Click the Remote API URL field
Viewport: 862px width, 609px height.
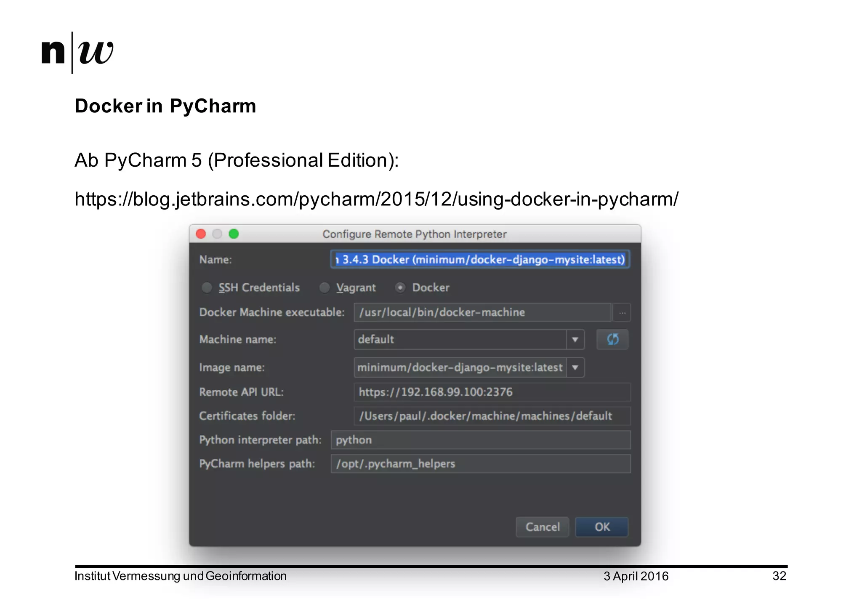pyautogui.click(x=492, y=392)
